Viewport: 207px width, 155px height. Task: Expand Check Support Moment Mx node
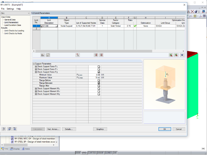[36, 89]
